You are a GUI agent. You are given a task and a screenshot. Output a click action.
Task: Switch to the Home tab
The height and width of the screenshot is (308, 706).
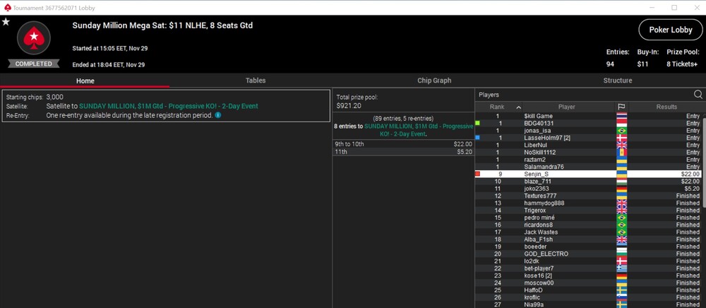click(85, 81)
